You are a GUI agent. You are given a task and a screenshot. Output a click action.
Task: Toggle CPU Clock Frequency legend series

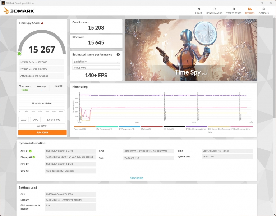click(x=196, y=128)
